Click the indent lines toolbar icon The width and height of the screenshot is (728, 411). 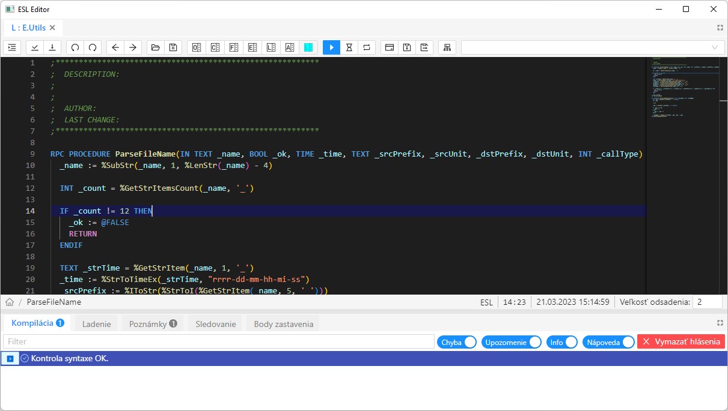(12, 47)
